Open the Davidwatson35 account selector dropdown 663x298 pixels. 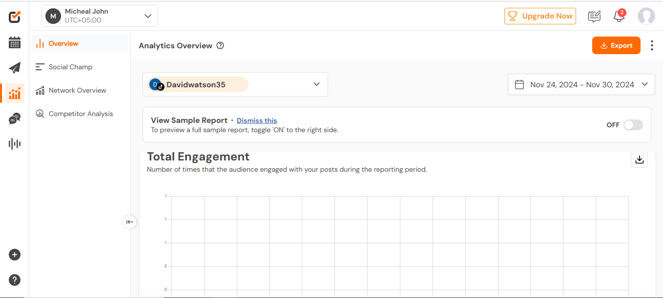(235, 84)
